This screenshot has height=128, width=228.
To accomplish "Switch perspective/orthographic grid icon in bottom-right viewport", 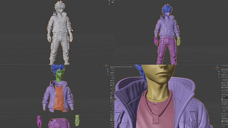I will tap(219, 77).
